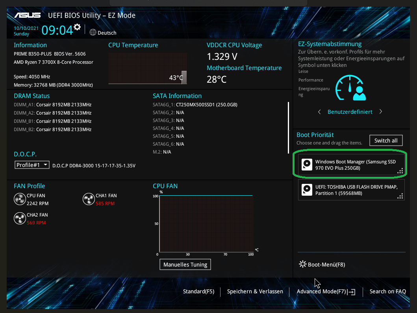The width and height of the screenshot is (417, 313).
Task: Click the ASUS logo
Action: pyautogui.click(x=28, y=15)
